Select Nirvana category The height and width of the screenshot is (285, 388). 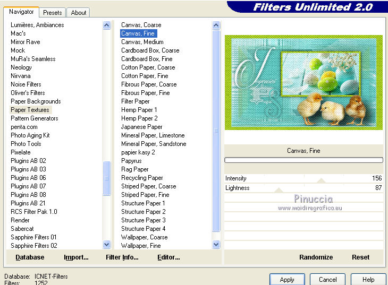tap(21, 76)
